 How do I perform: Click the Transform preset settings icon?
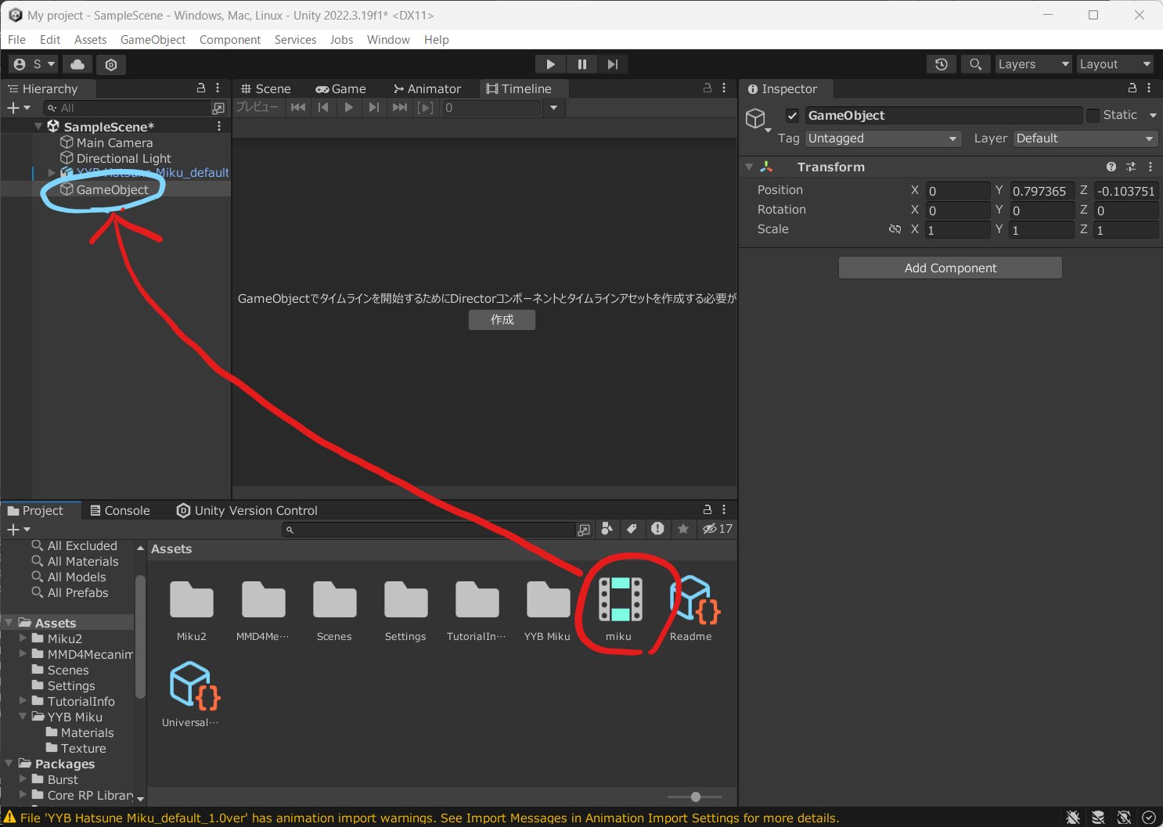point(1130,167)
